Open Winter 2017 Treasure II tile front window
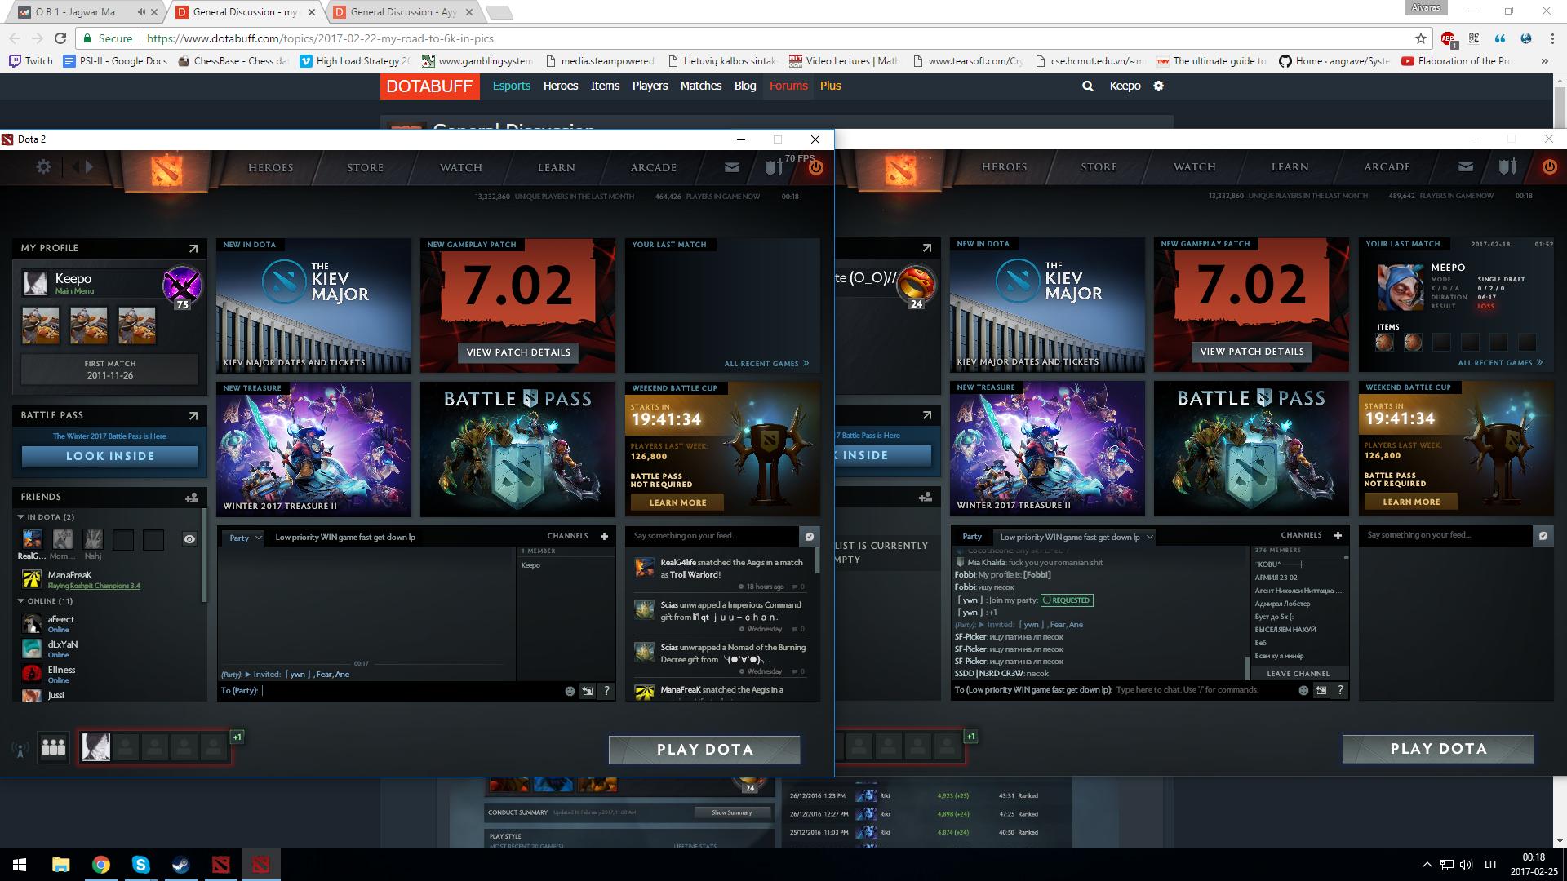 pyautogui.click(x=313, y=449)
